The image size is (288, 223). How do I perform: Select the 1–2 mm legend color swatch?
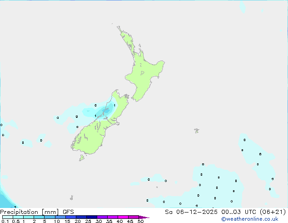(x=29, y=217)
